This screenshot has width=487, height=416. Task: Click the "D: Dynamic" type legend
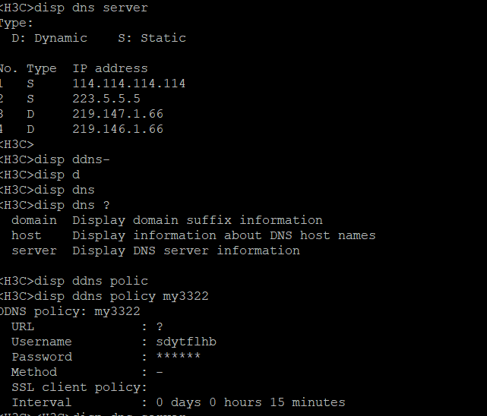coord(49,38)
